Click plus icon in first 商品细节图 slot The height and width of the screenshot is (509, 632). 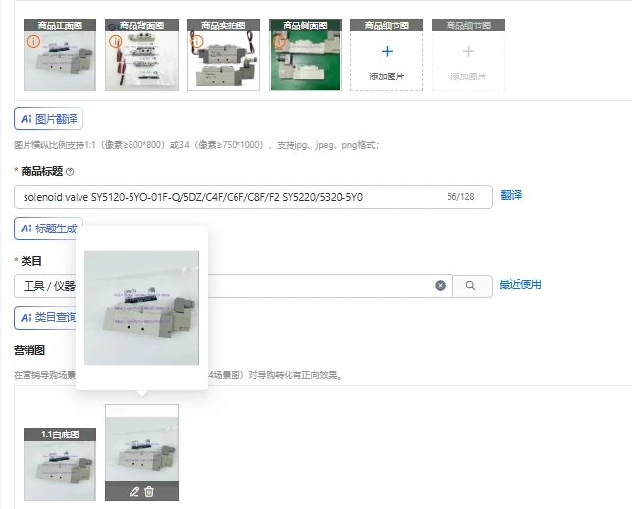point(387,51)
